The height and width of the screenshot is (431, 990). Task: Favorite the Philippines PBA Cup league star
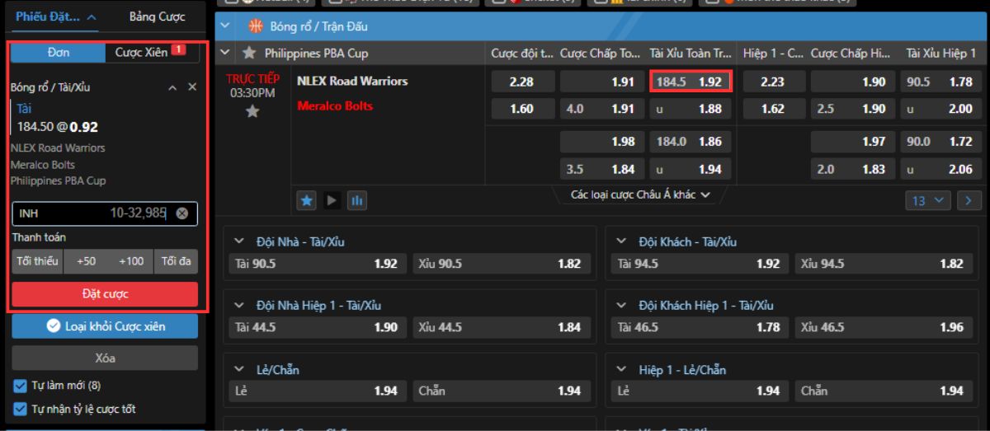[x=249, y=54]
